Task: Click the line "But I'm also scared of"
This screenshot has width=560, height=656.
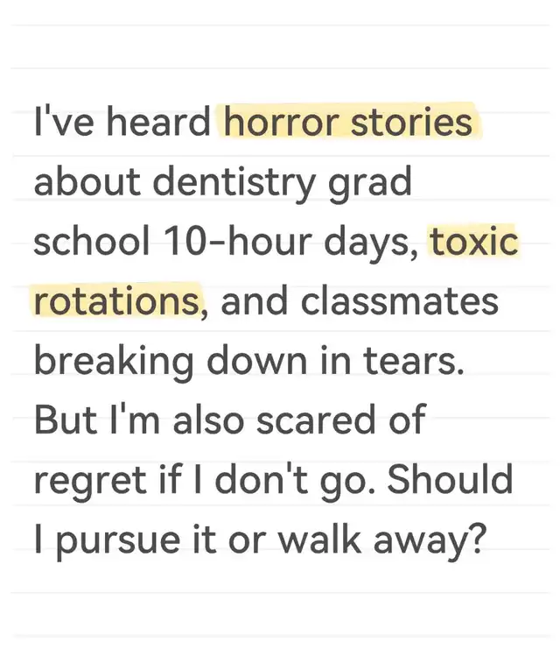Action: [230, 420]
